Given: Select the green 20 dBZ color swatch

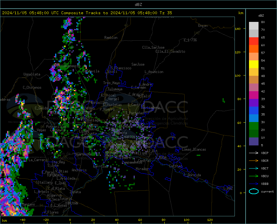Looking at the screenshot, I should [254, 126].
